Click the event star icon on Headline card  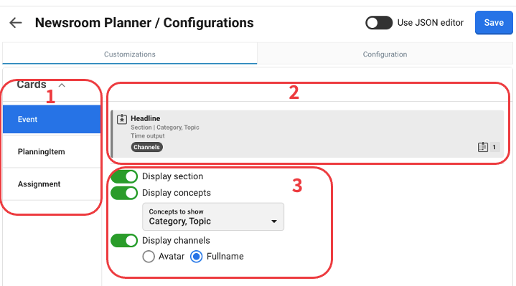point(122,119)
